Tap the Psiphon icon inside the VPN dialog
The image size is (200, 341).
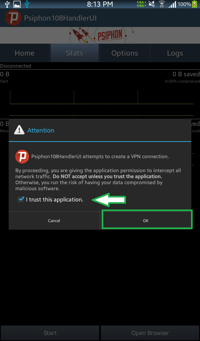point(22,157)
